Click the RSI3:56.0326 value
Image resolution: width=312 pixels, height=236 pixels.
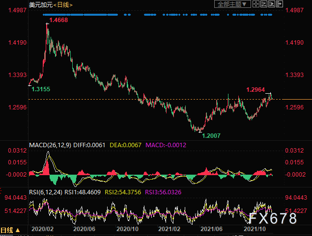point(163,192)
